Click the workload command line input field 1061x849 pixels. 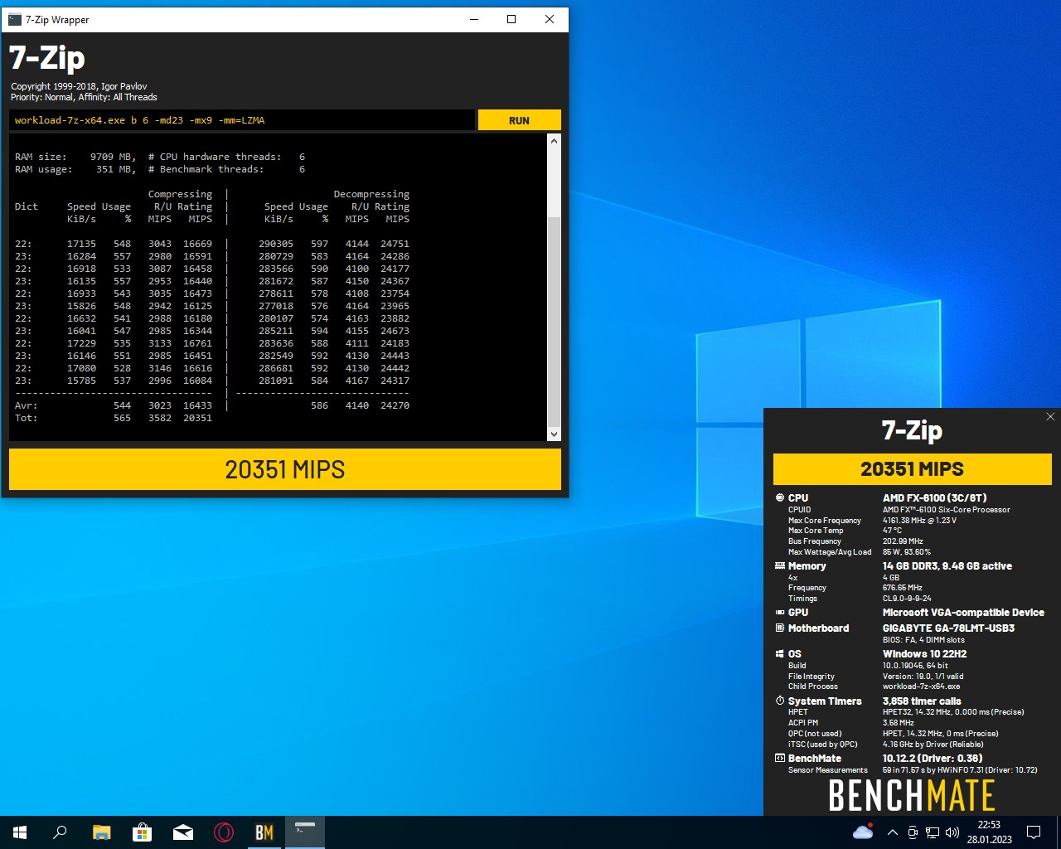[x=242, y=120]
